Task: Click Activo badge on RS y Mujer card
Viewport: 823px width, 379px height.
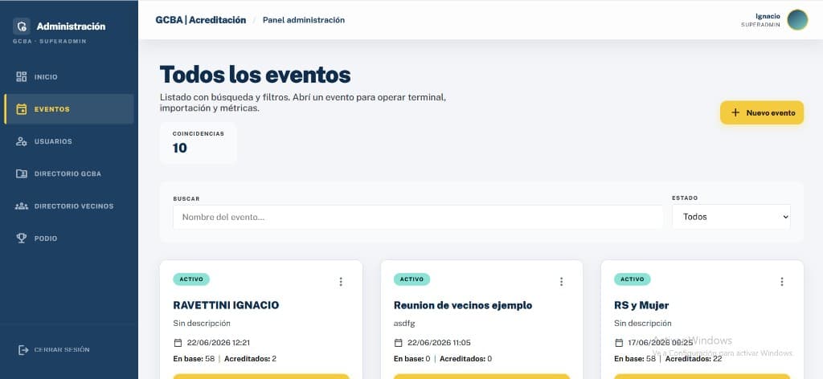Action: tap(632, 279)
